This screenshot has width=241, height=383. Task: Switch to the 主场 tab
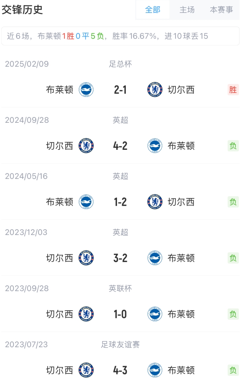tap(187, 10)
